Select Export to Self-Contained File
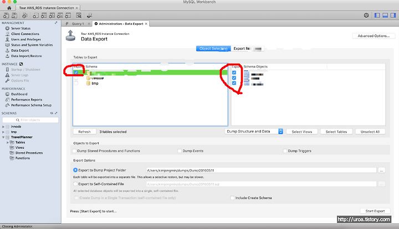 (75, 184)
